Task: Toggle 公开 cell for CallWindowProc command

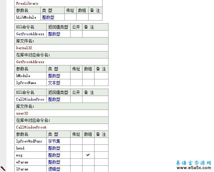Action: click(x=76, y=99)
